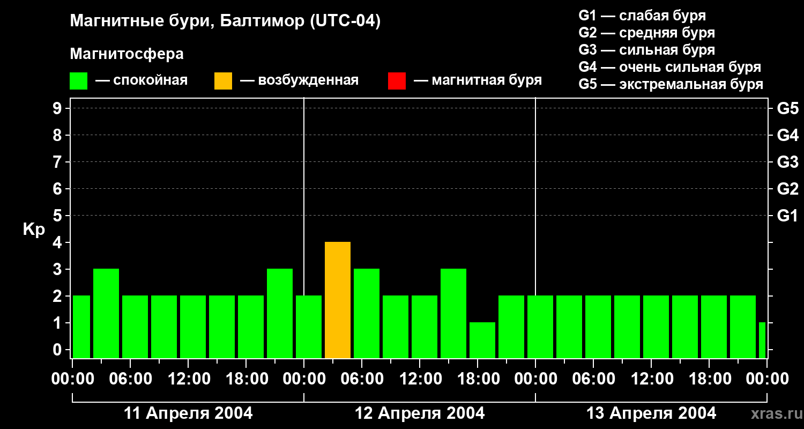Click the '18:00' time label for 12 Апреля
804x429 pixels.
pyautogui.click(x=478, y=379)
